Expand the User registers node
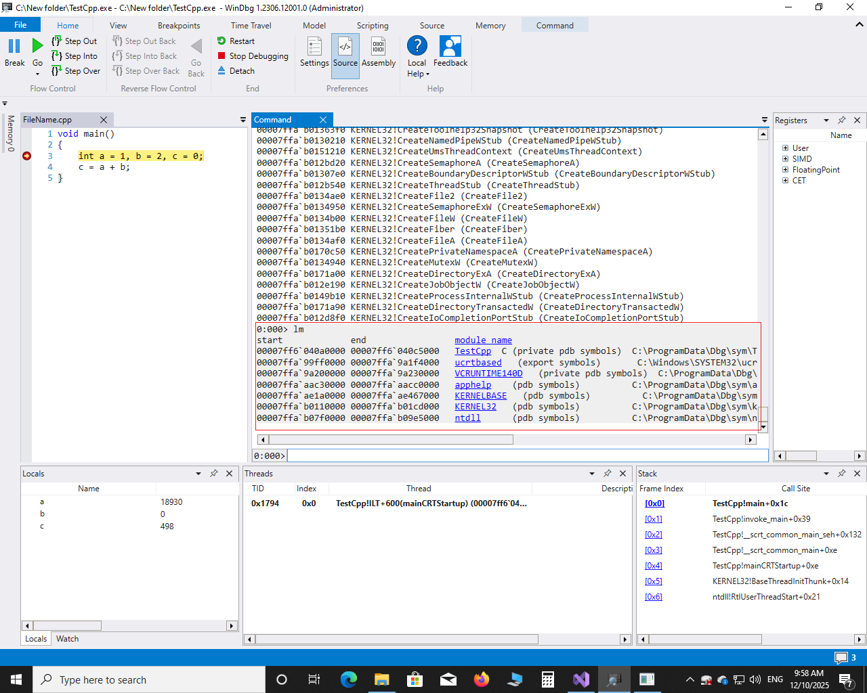Image resolution: width=867 pixels, height=693 pixels. click(786, 148)
